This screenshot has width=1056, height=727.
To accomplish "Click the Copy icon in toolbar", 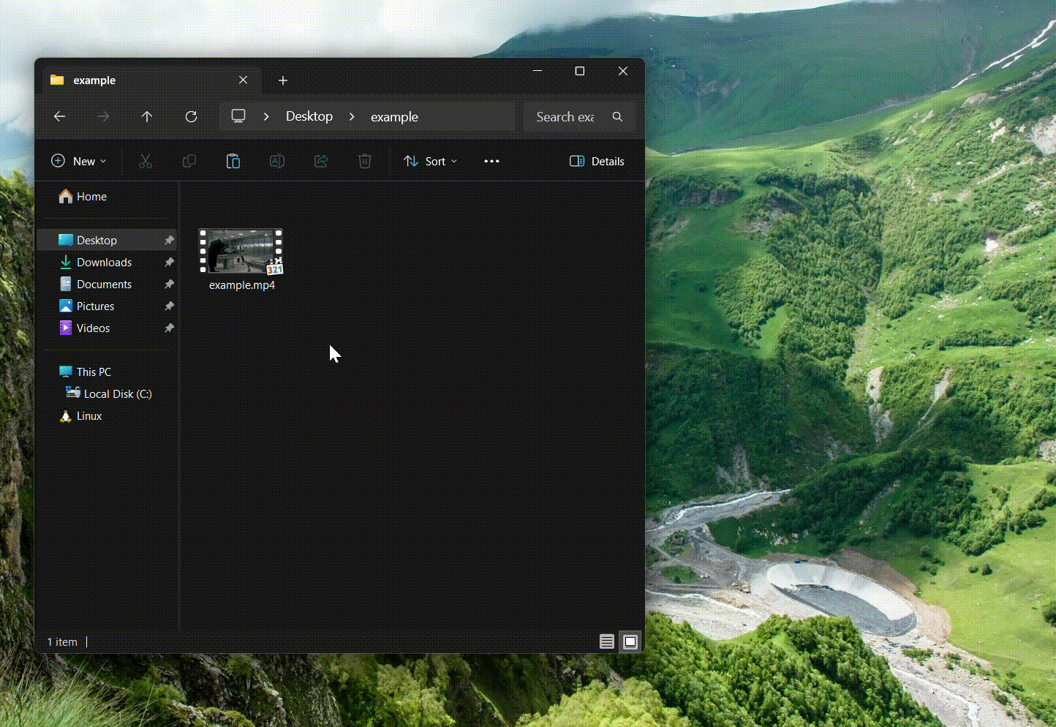I will coord(189,161).
